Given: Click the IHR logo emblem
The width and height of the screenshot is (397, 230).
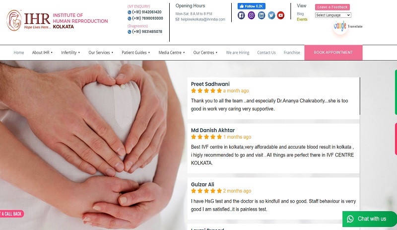Looking at the screenshot, I should pyautogui.click(x=14, y=20).
